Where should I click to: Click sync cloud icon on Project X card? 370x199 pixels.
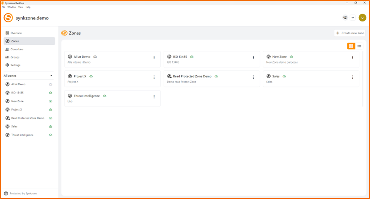[91, 76]
